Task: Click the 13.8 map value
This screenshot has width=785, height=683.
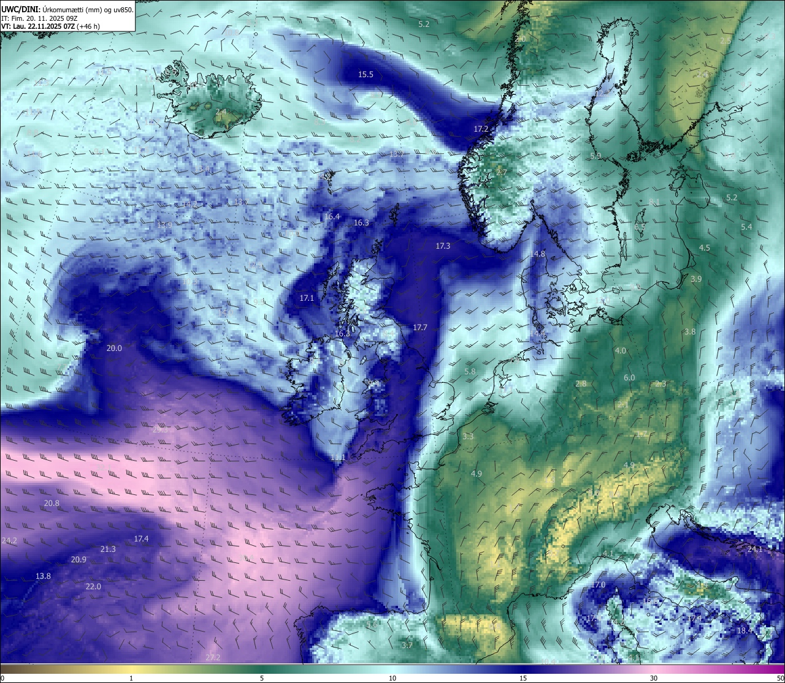Action: pos(43,576)
